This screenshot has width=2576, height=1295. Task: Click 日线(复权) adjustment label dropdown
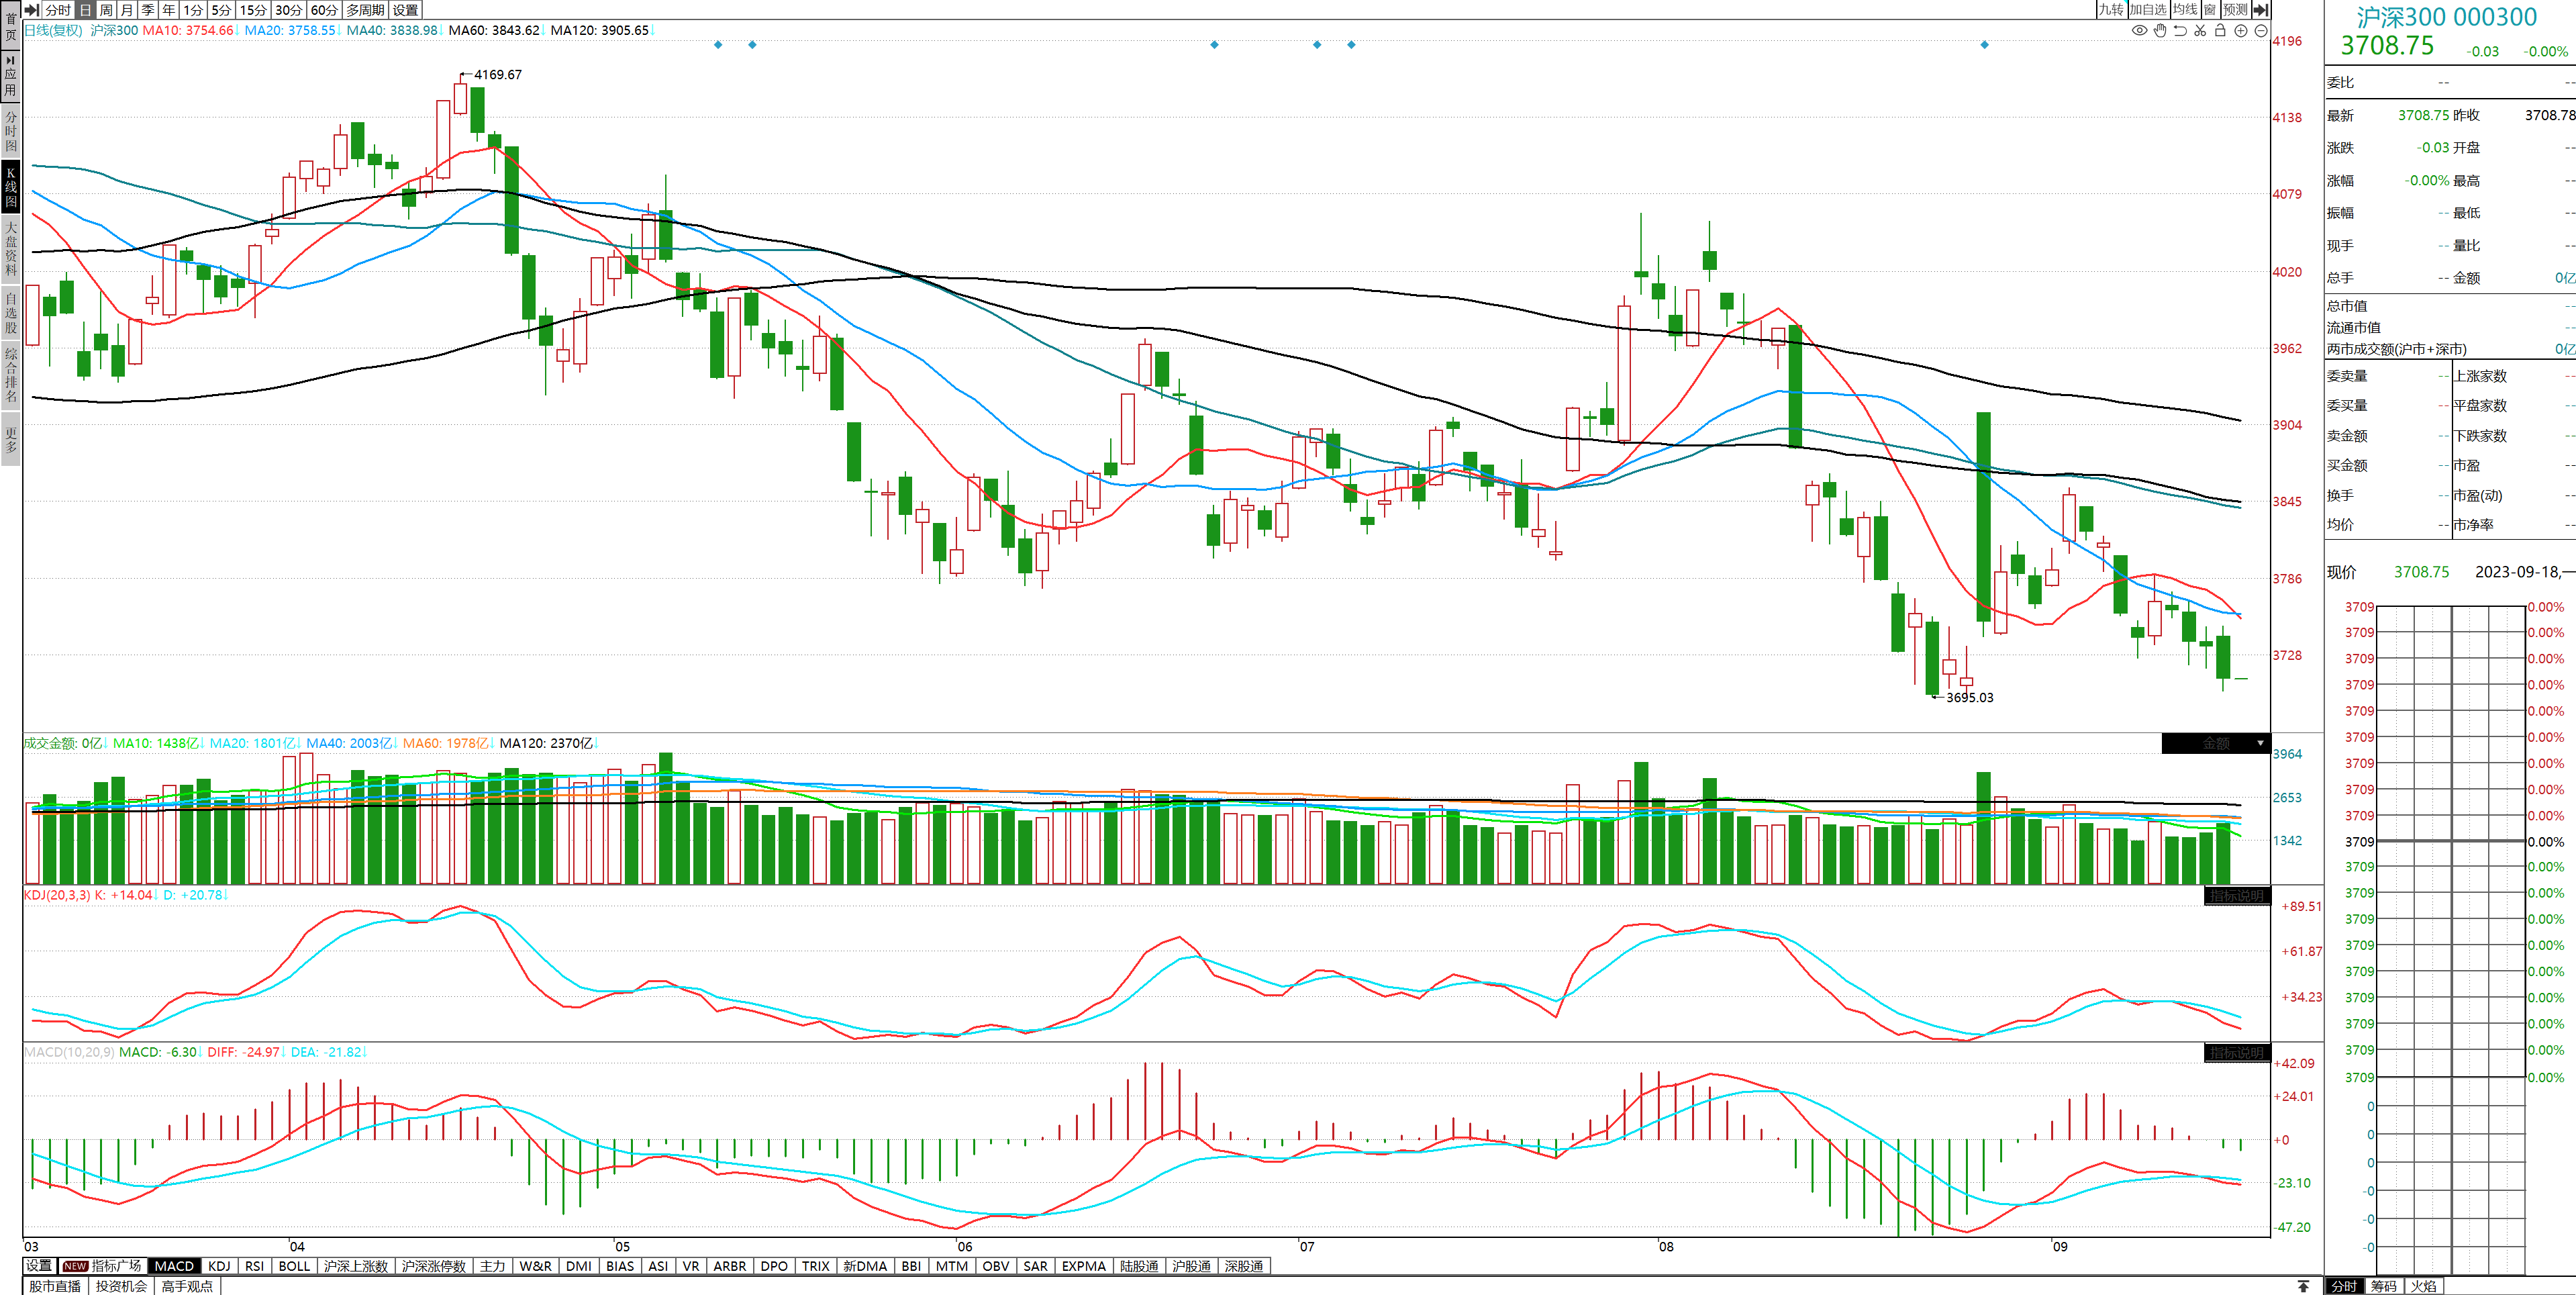click(53, 30)
